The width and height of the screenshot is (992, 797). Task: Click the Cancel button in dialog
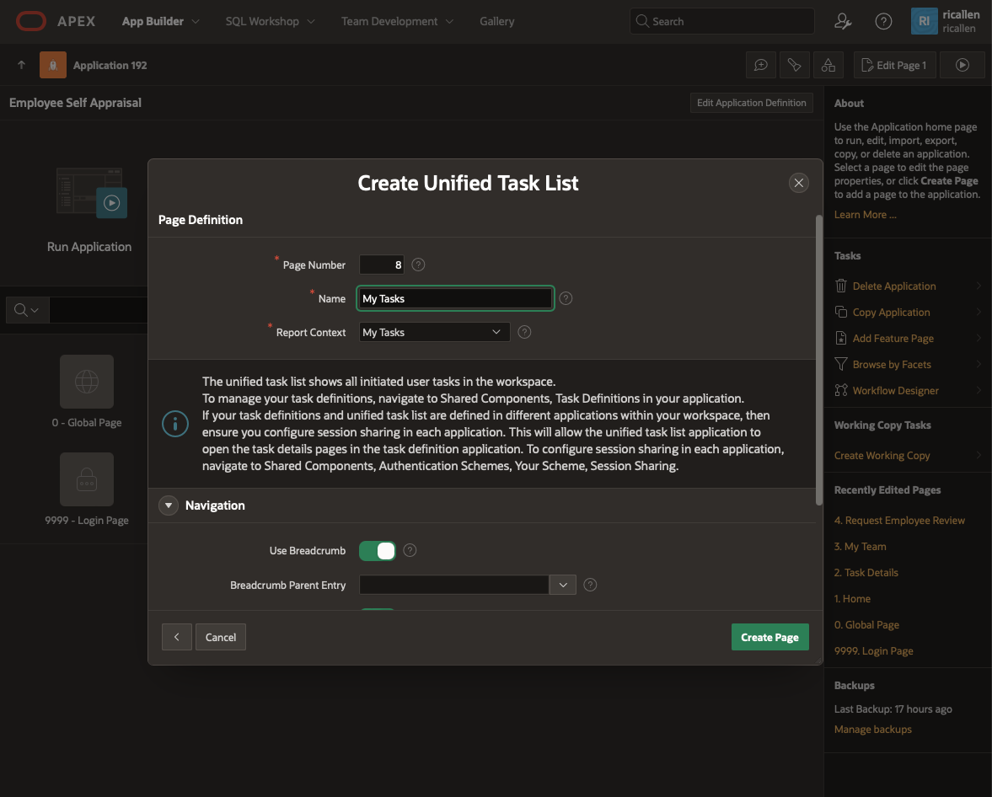coord(221,637)
